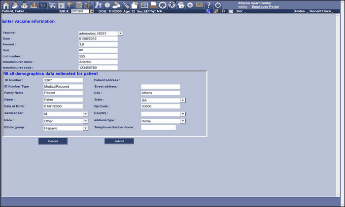Click the settings gear icon

click(190, 4)
